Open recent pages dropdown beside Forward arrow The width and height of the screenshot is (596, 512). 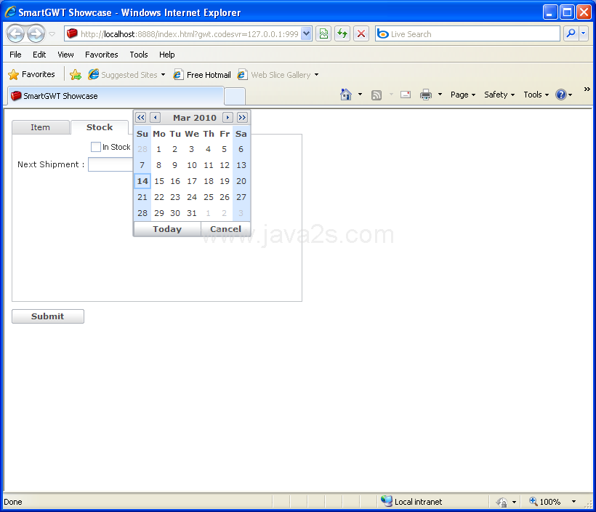[x=52, y=34]
